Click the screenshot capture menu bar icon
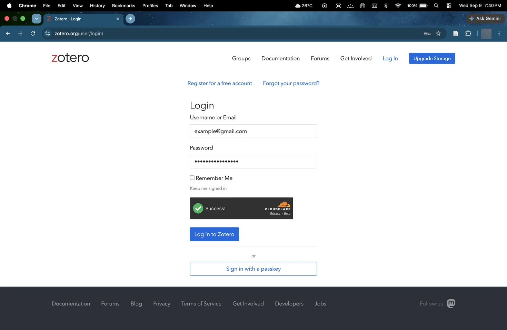 [x=338, y=6]
